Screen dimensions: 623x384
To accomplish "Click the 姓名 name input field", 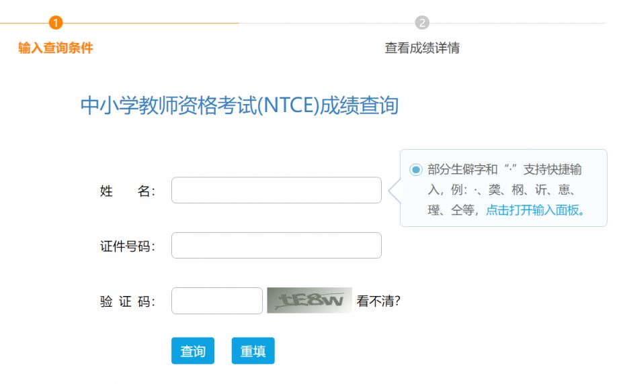I will 276,190.
